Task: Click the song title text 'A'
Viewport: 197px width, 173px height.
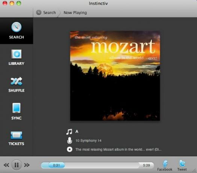Action: point(77,132)
